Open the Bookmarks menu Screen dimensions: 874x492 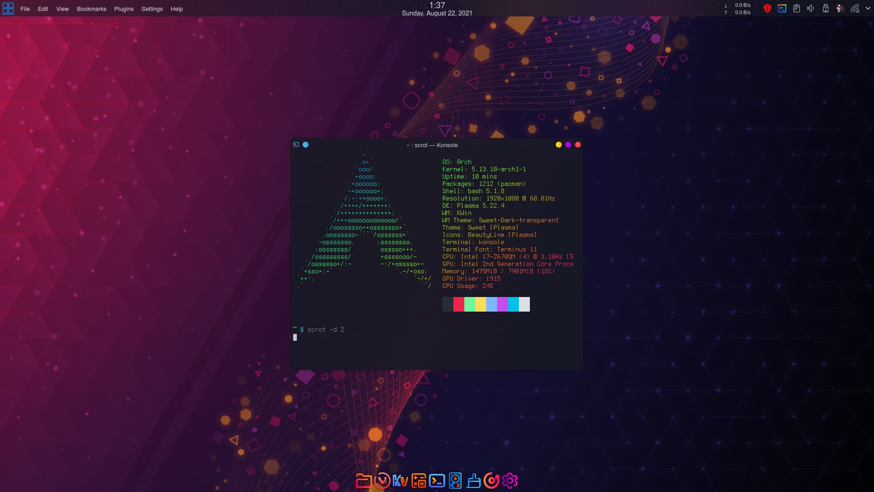tap(91, 9)
